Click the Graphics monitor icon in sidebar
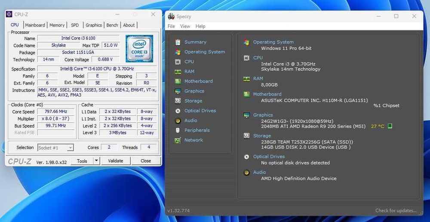 pos(178,91)
